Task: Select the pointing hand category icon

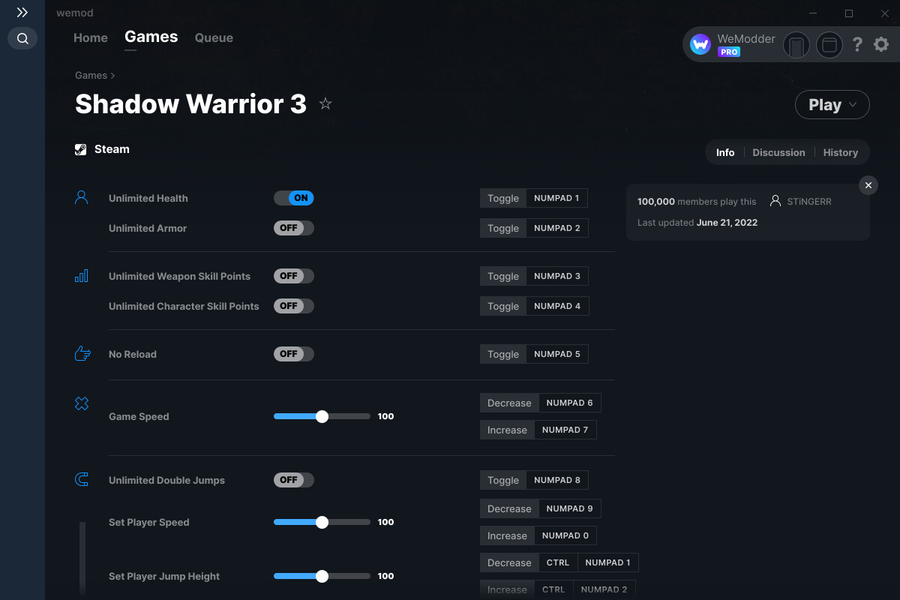Action: 81,353
